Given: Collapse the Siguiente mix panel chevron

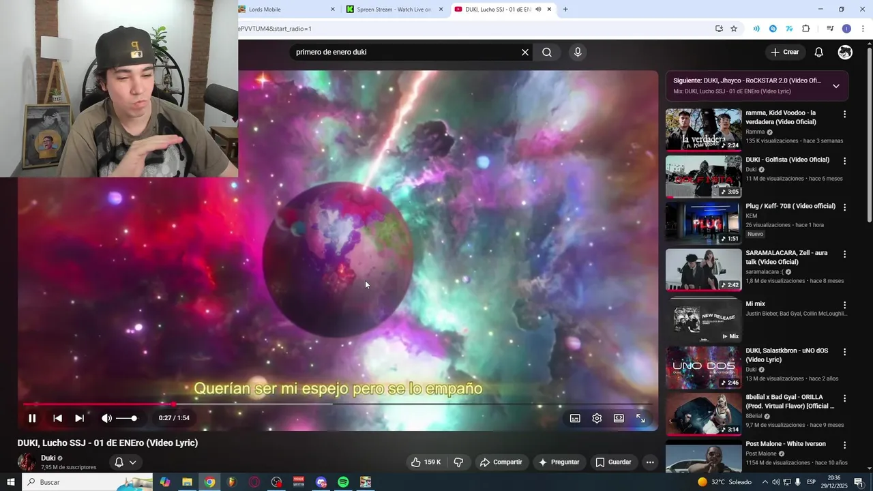Looking at the screenshot, I should coord(835,86).
